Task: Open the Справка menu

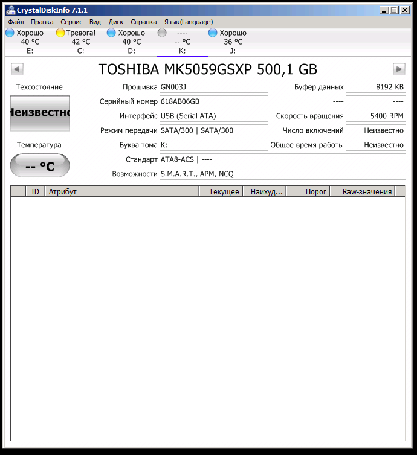Action: [144, 22]
